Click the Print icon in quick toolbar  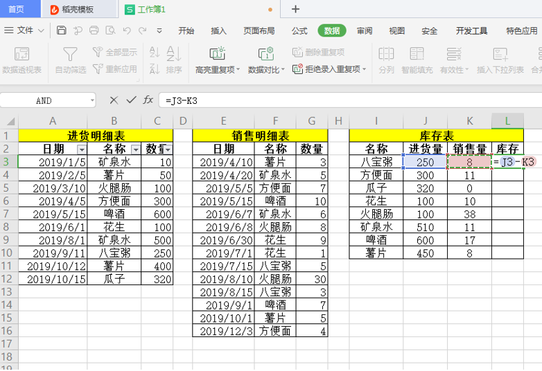pyautogui.click(x=94, y=30)
